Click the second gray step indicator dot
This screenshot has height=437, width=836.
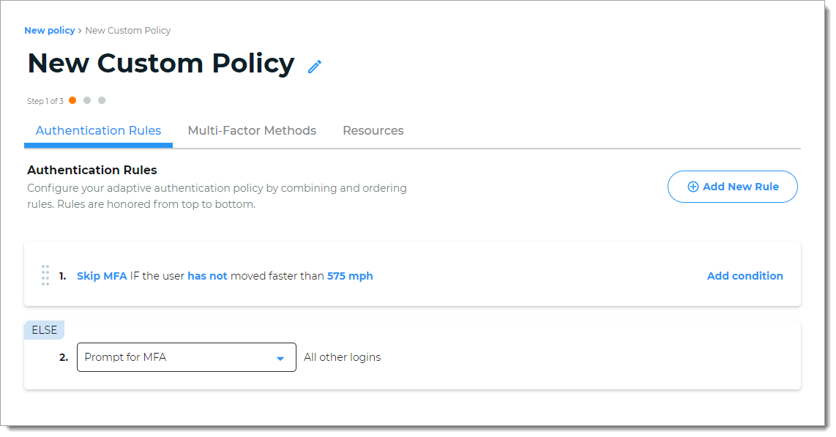(x=87, y=100)
